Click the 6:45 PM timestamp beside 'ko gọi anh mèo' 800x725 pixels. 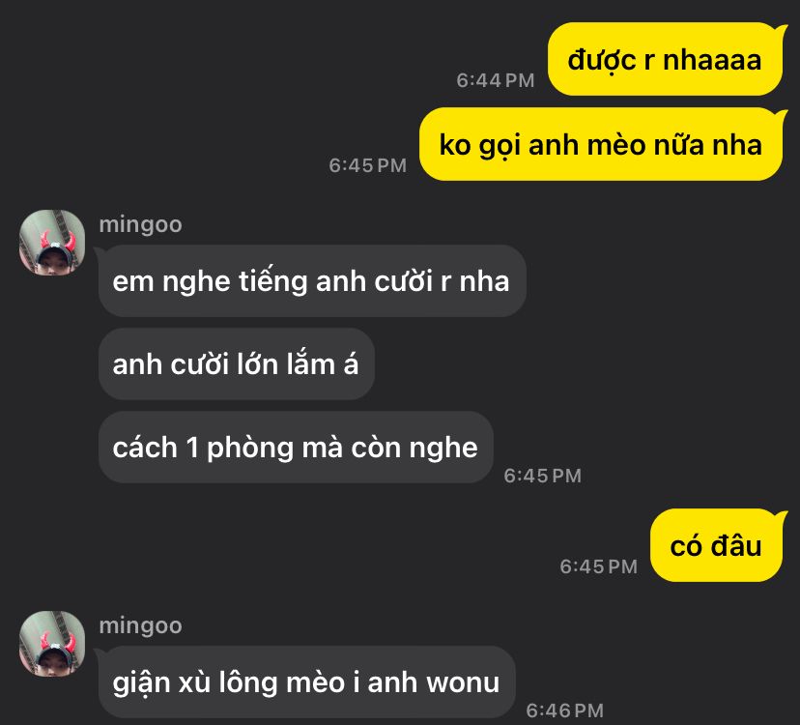368,165
